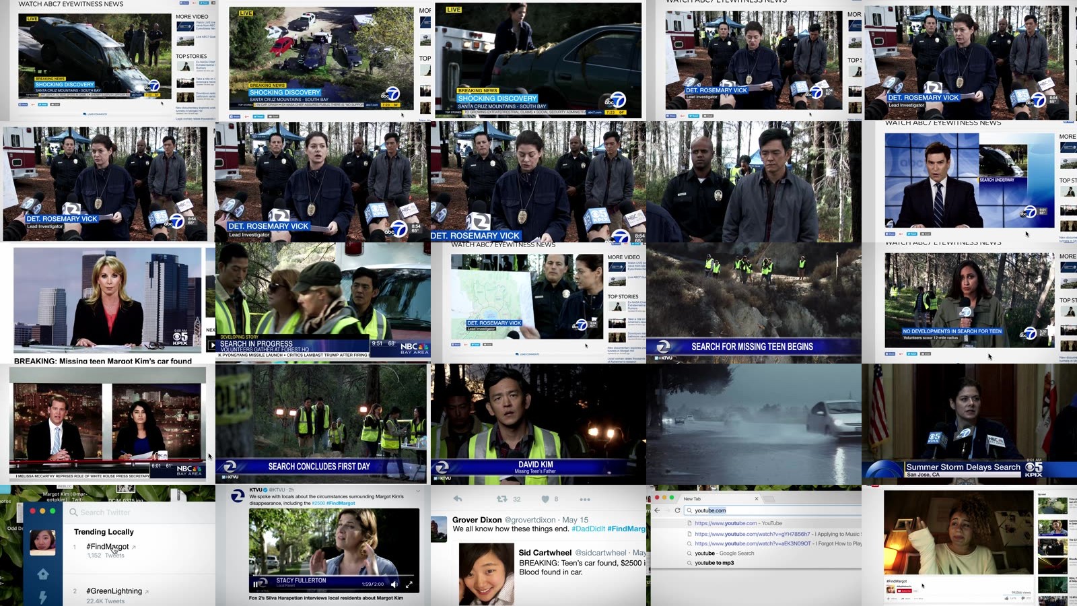Open the KTVU tweet dropdown chevron
Screen dimensions: 1077x606
pyautogui.click(x=417, y=492)
